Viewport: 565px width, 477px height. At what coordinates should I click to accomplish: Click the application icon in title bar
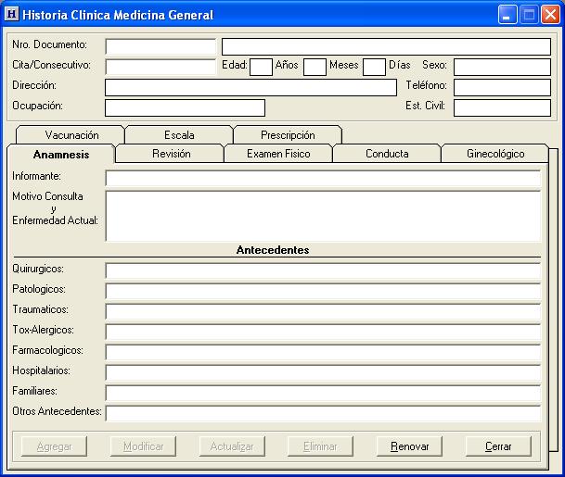pos(11,15)
